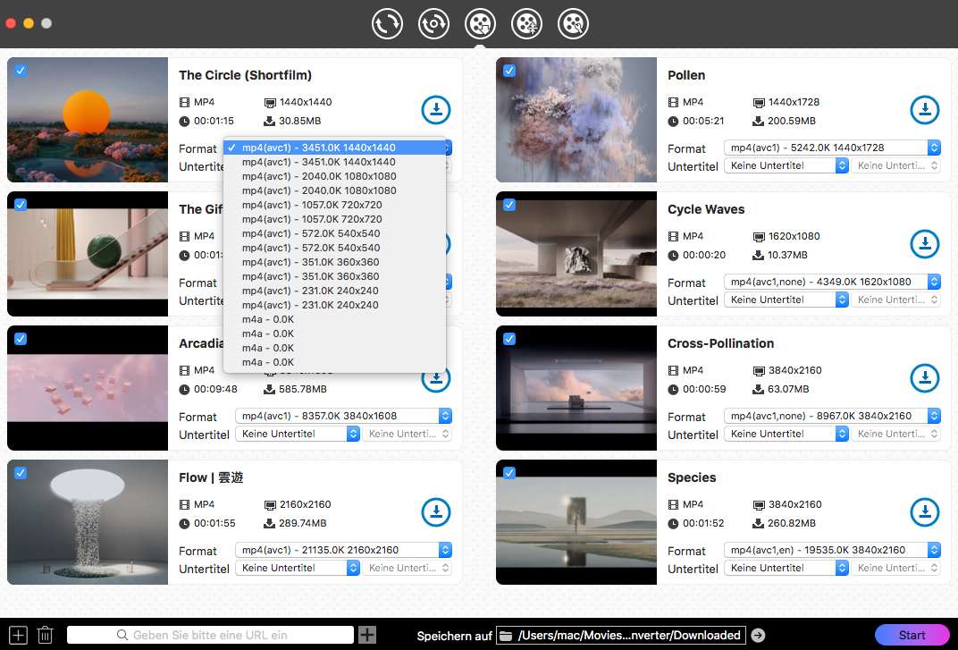This screenshot has height=650, width=958.
Task: Switch to the video Download tab icon
Action: [x=480, y=24]
